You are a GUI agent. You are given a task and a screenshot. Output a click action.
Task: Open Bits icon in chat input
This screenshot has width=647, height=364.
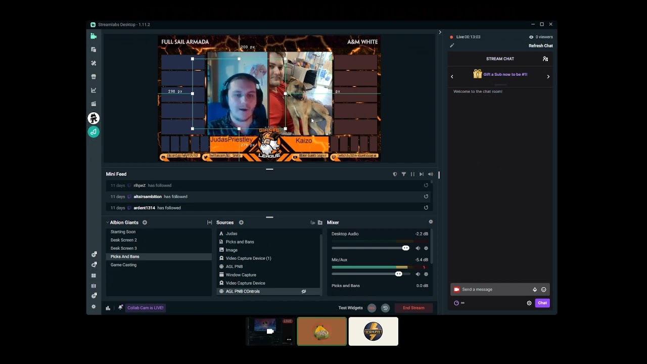pyautogui.click(x=535, y=290)
